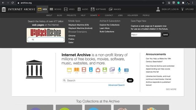Open the Chrome three-dot menu
The width and height of the screenshot is (196, 110).
click(x=193, y=3)
